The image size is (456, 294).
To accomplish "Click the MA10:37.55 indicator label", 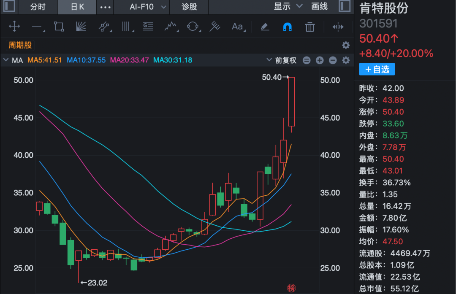I will 86,60.
